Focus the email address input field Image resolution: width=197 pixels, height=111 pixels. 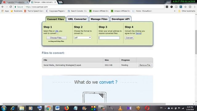click(x=109, y=38)
